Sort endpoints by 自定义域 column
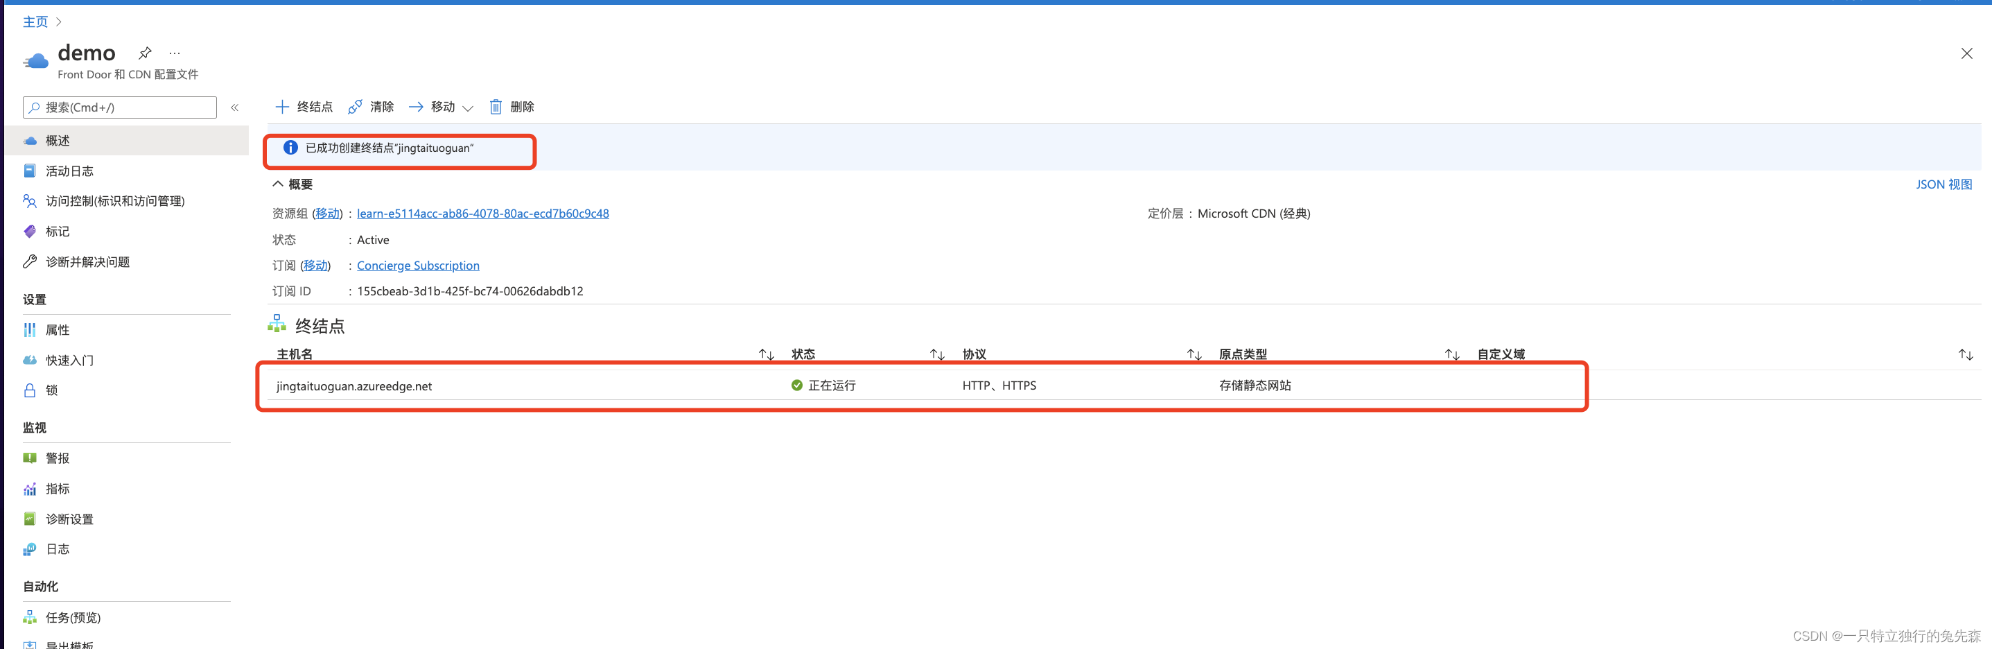 (x=1966, y=354)
